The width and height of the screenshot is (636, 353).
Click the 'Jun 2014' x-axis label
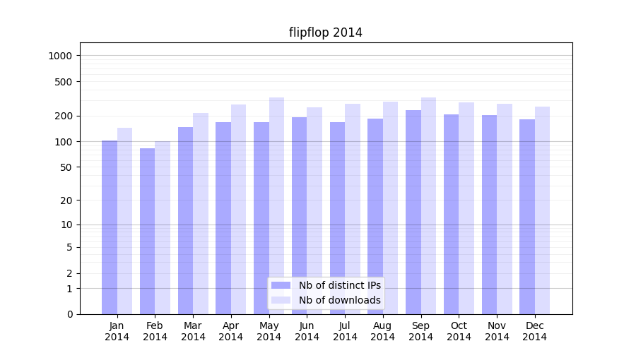click(x=307, y=331)
